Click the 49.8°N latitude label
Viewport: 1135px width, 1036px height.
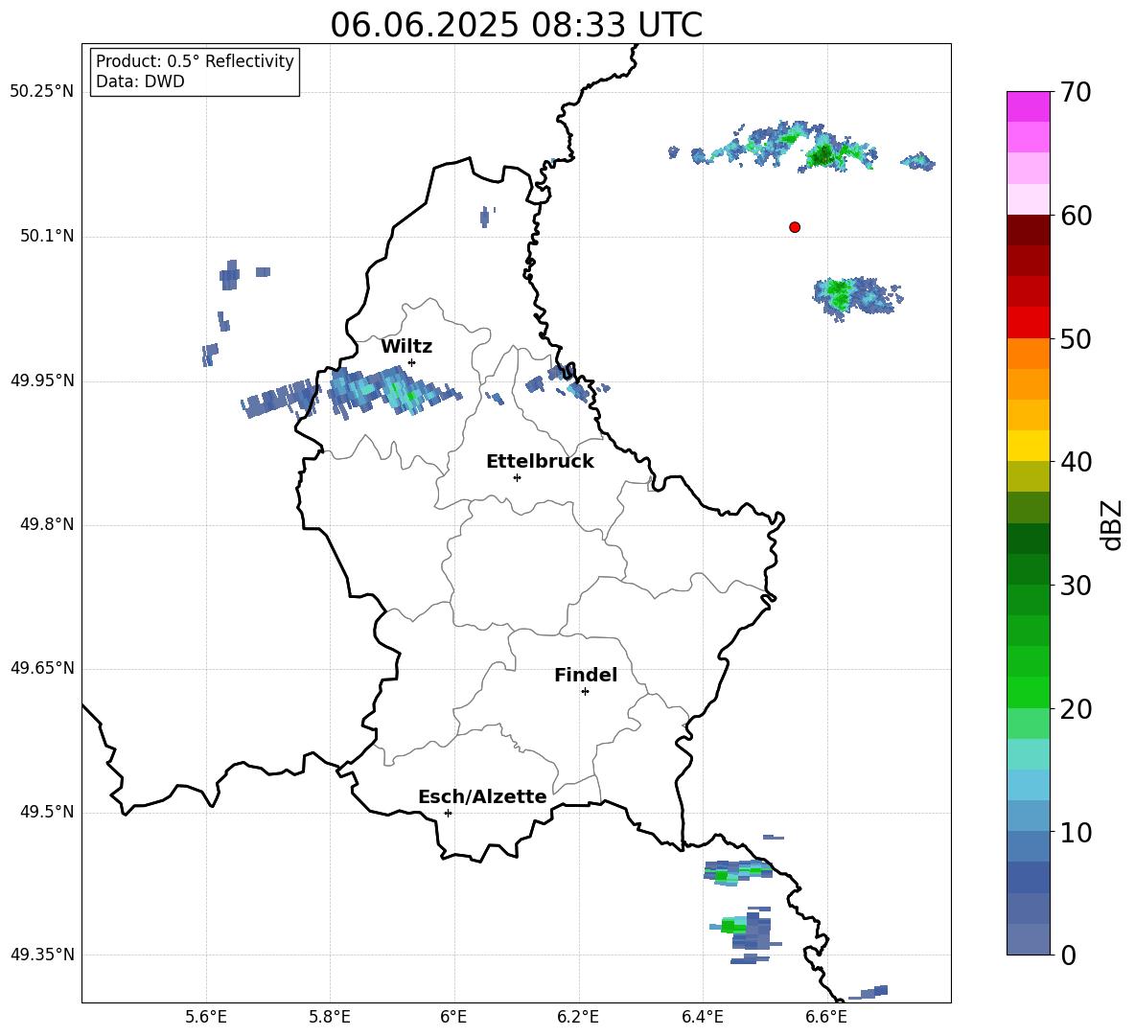pyautogui.click(x=47, y=524)
